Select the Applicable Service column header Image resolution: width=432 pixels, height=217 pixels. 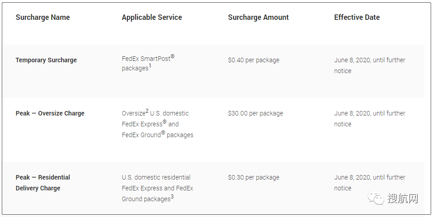point(152,17)
